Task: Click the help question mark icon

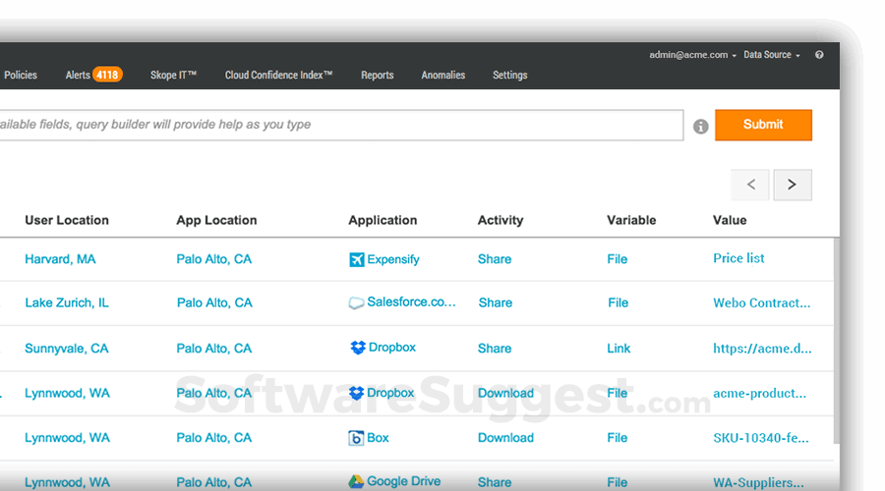Action: pos(819,55)
